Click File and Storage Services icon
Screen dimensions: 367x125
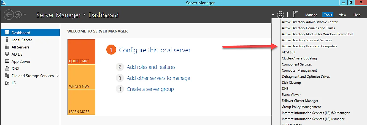coord(7,76)
